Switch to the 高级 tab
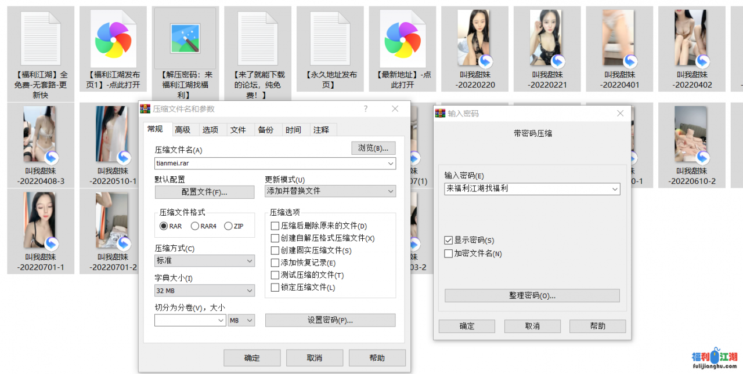 coord(183,130)
